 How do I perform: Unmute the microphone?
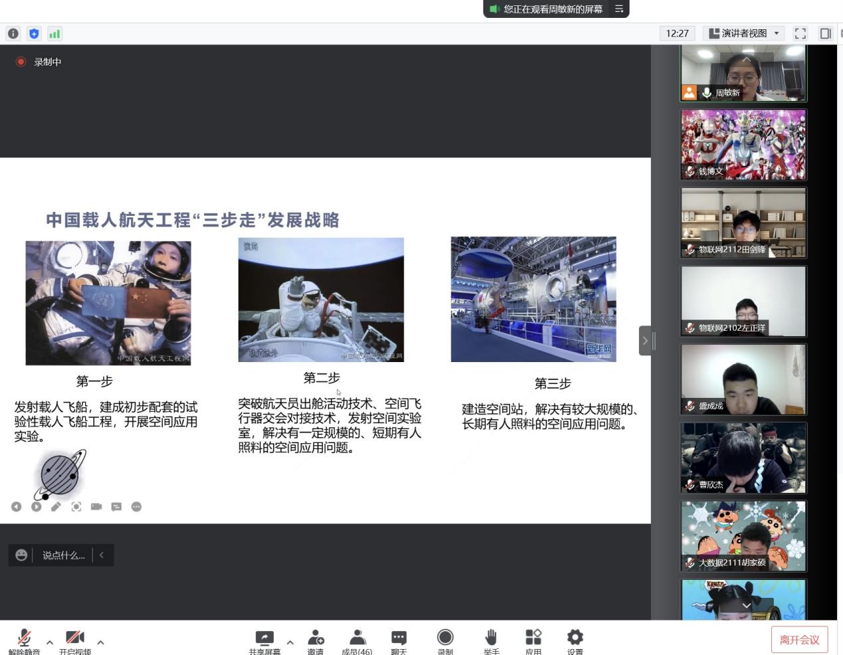point(24,640)
